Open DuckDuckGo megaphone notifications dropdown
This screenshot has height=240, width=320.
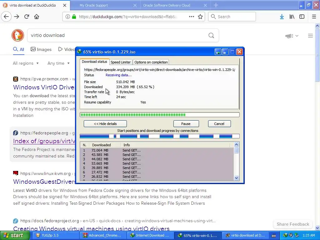[x=292, y=36]
